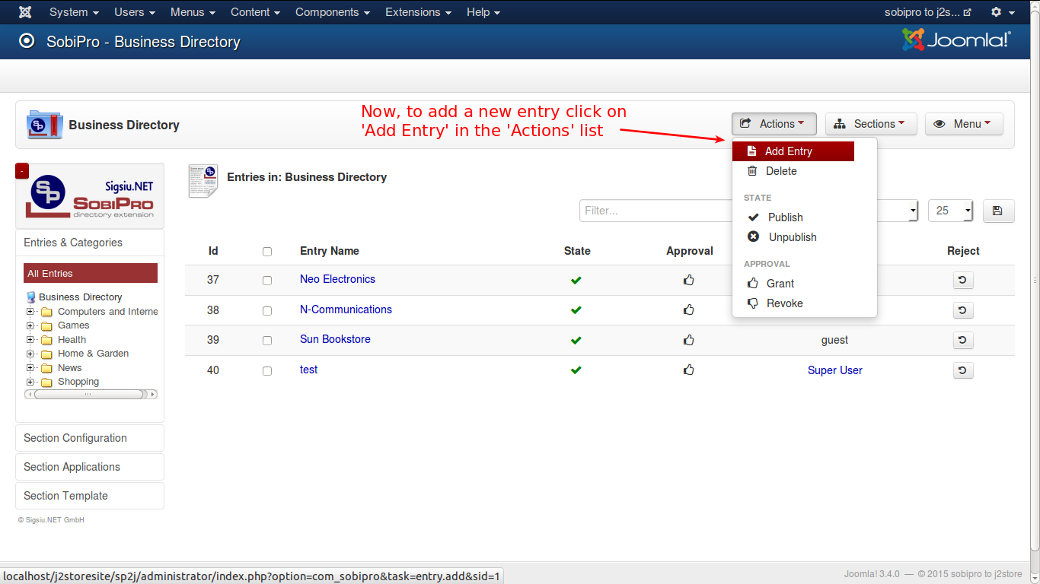
Task: Click the Super User author link
Action: (835, 370)
